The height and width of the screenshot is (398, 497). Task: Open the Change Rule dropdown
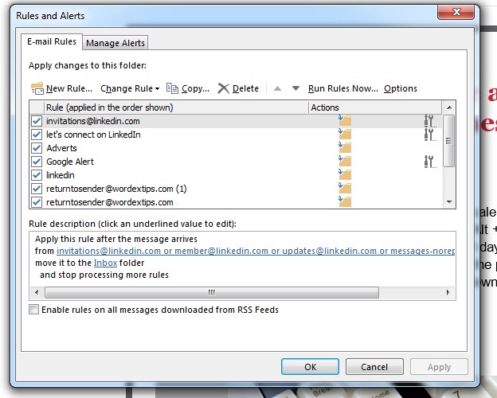tap(130, 88)
